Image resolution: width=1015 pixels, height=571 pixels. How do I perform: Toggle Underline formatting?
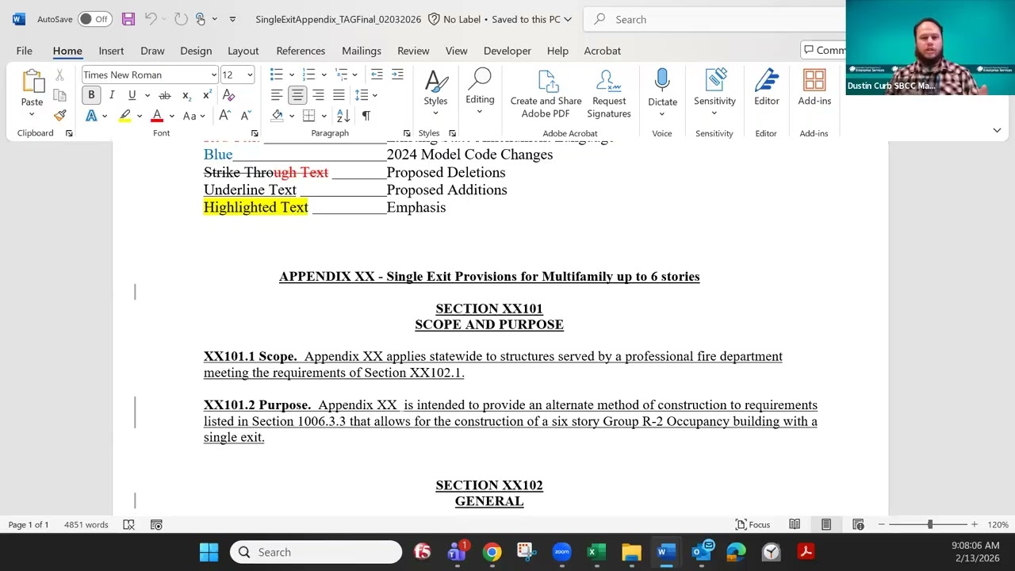132,95
